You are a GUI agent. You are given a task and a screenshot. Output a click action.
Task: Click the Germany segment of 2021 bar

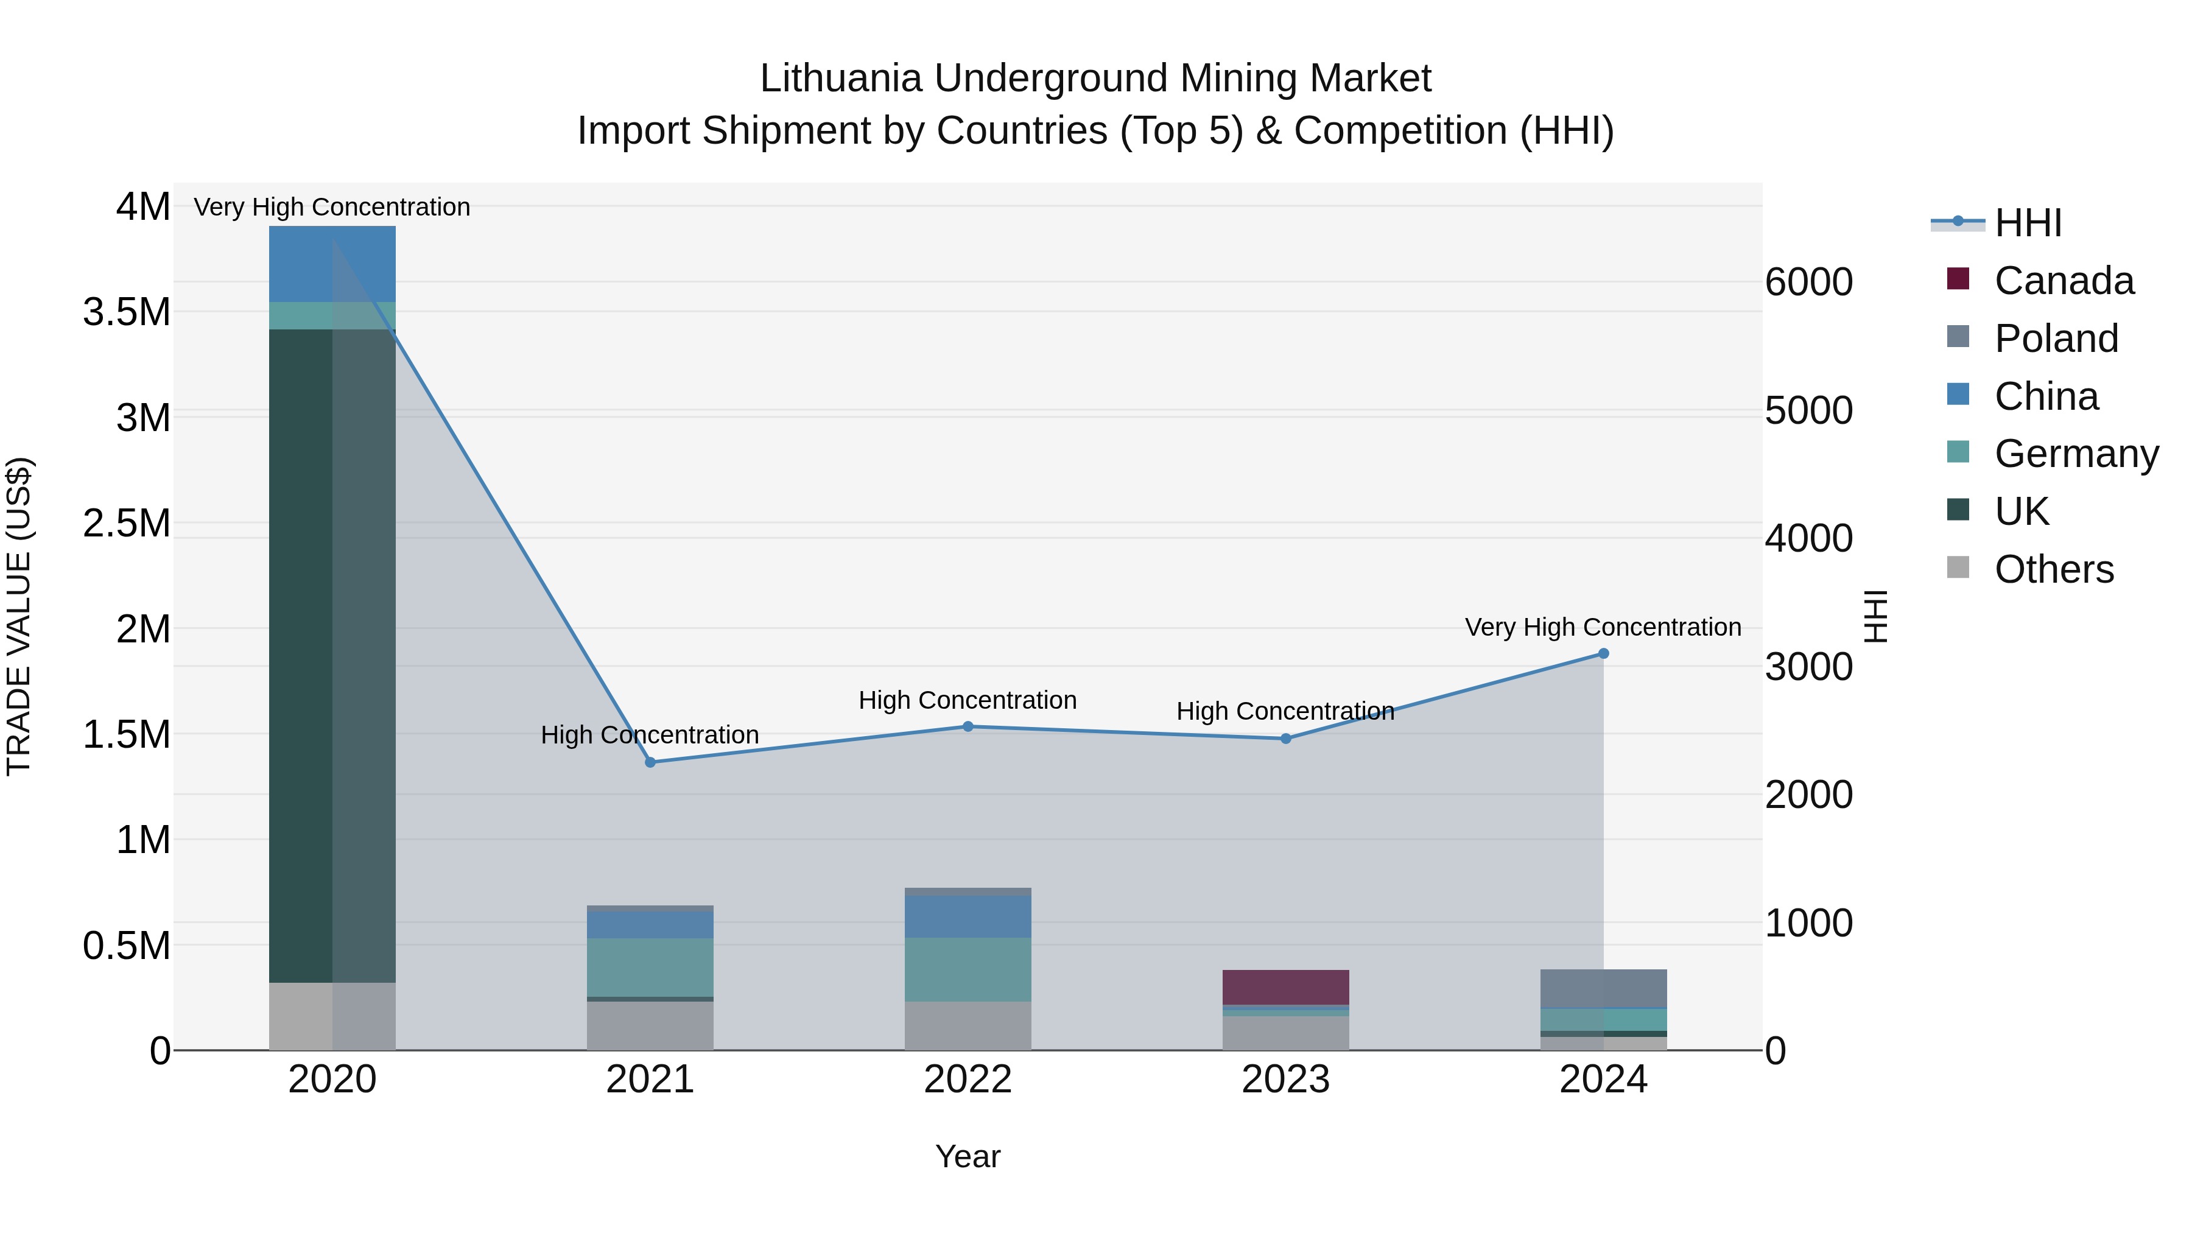coord(650,968)
